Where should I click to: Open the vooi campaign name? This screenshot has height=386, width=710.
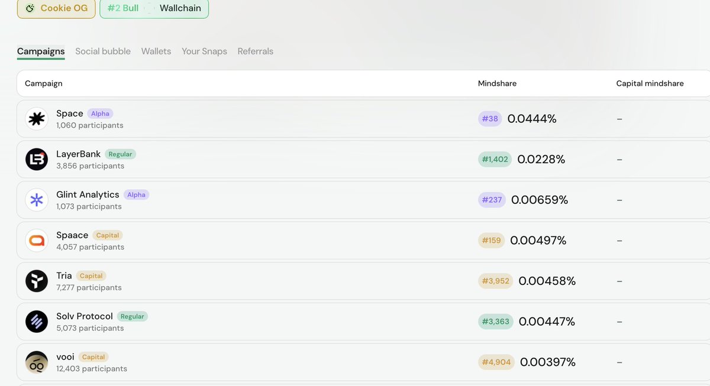click(65, 356)
